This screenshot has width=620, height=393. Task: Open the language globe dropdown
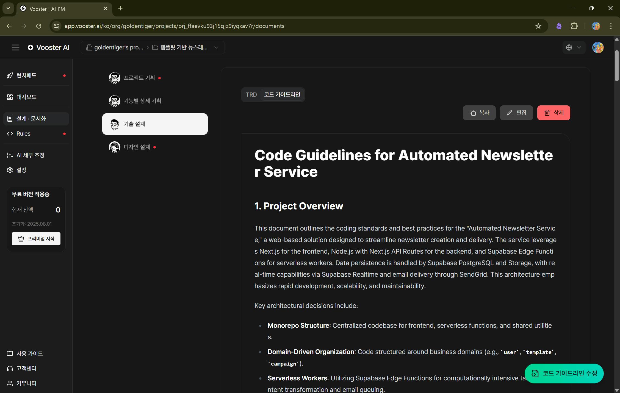click(574, 47)
